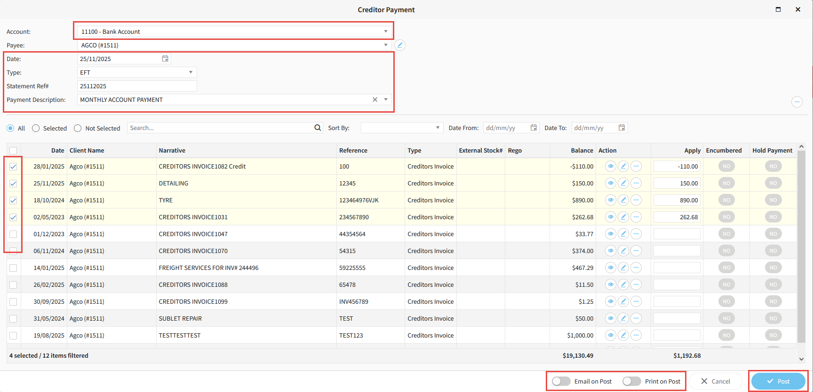
Task: Tick the checkbox for CREDITORS INVOICE1047 row
Action: click(13, 234)
